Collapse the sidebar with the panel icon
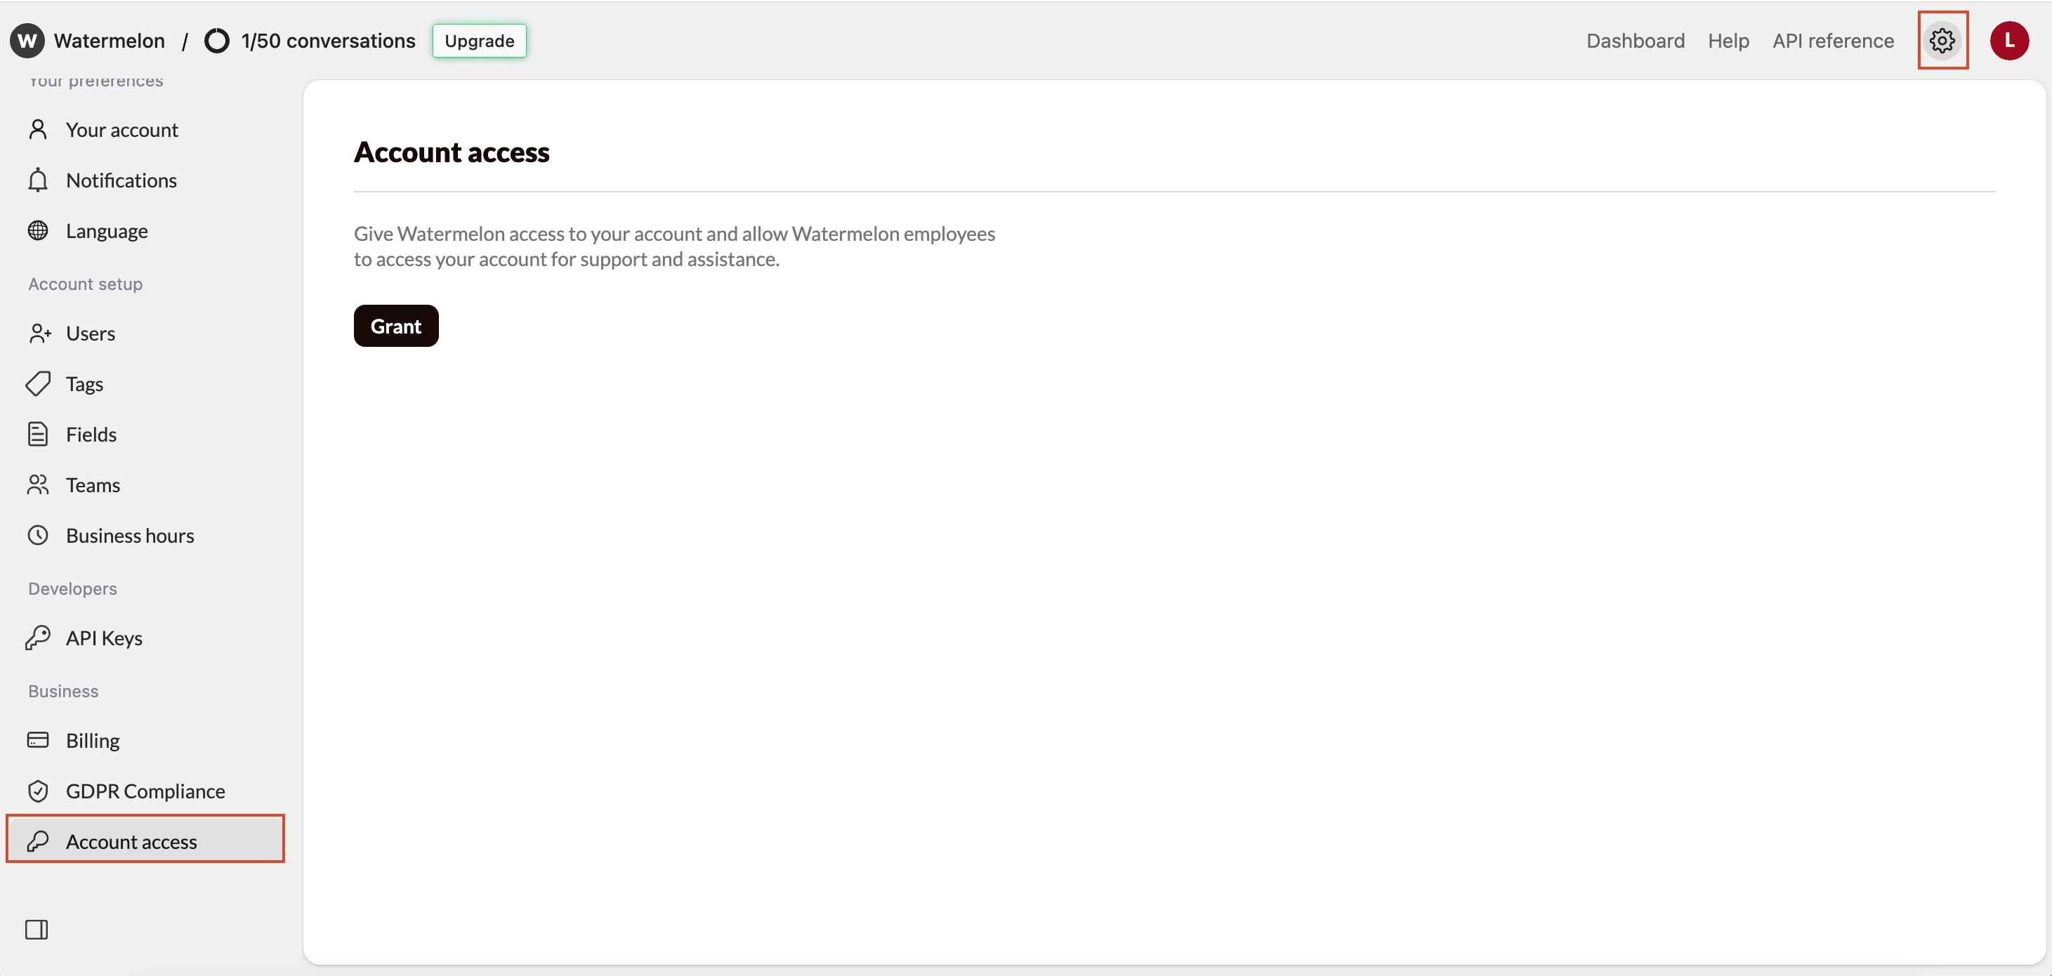The height and width of the screenshot is (976, 2052). click(37, 929)
